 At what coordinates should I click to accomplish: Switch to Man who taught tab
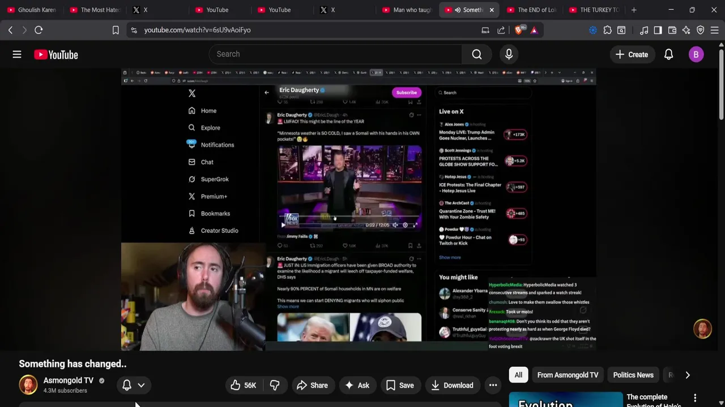click(407, 10)
